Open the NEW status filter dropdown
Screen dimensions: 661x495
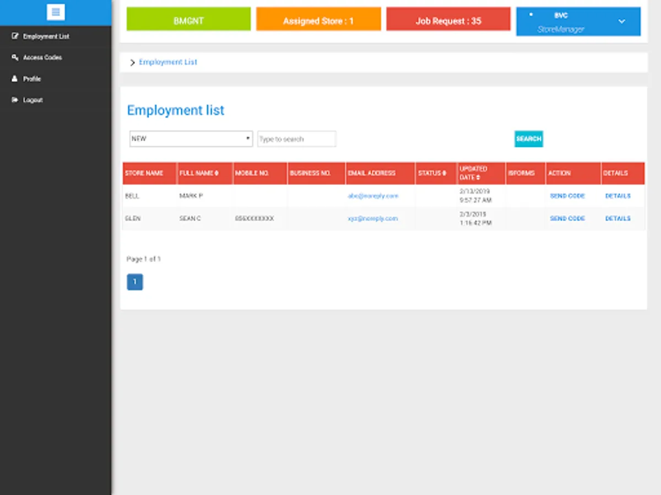point(191,139)
